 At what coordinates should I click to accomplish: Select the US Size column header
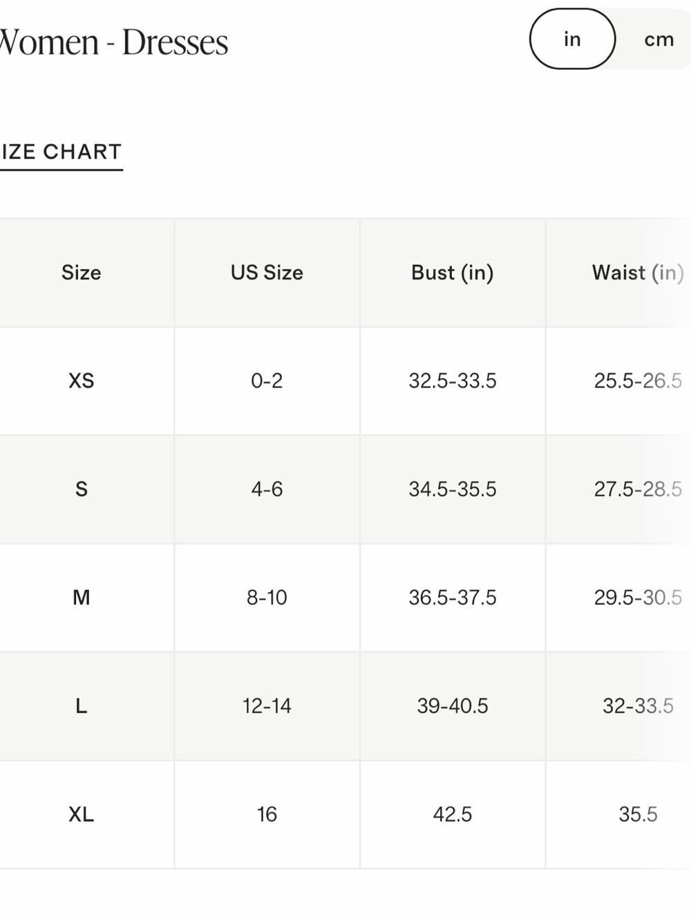pyautogui.click(x=267, y=273)
